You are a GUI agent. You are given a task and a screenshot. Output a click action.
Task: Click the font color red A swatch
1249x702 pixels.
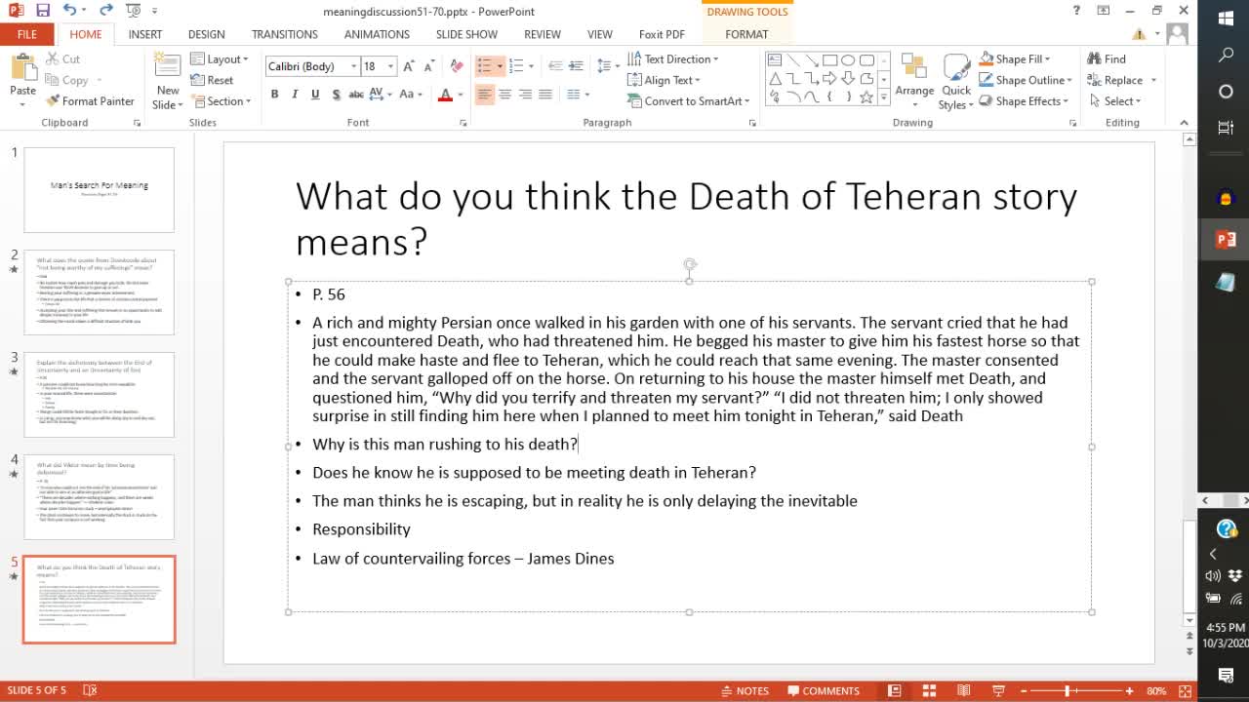(x=445, y=95)
